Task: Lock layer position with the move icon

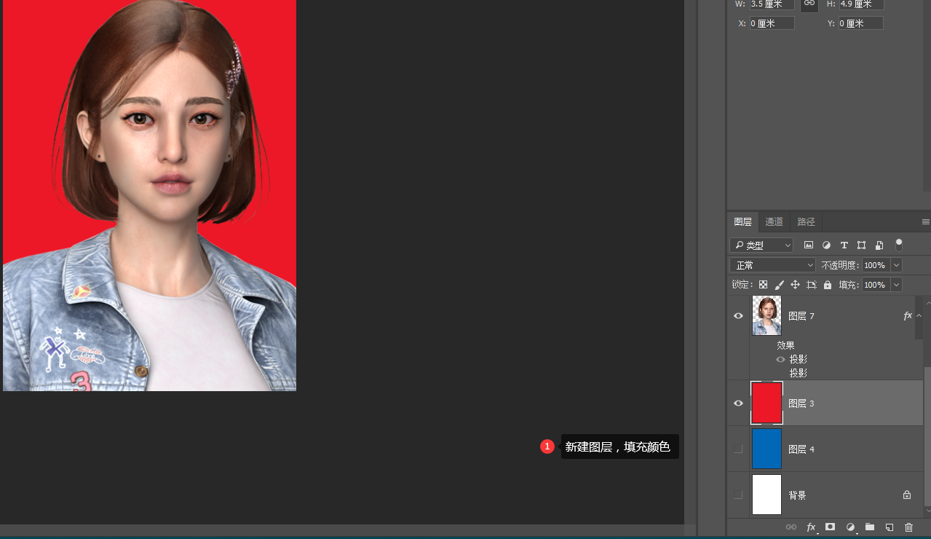Action: (x=795, y=285)
